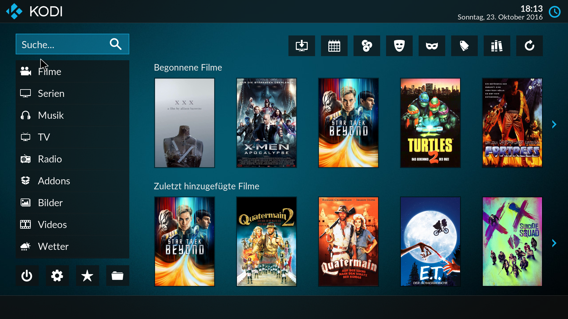Click the weather cloud icon

[25, 246]
